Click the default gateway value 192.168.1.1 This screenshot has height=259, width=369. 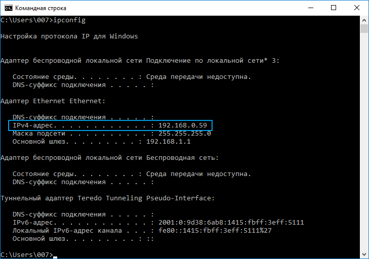point(169,142)
